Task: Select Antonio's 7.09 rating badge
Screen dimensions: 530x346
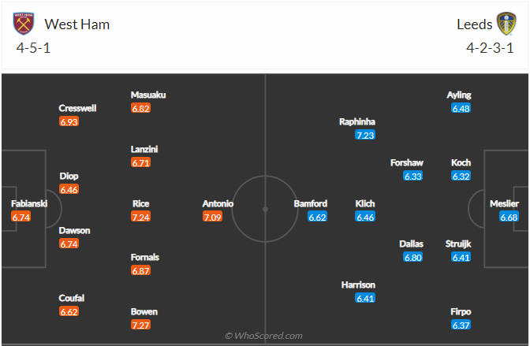Action: pyautogui.click(x=213, y=217)
